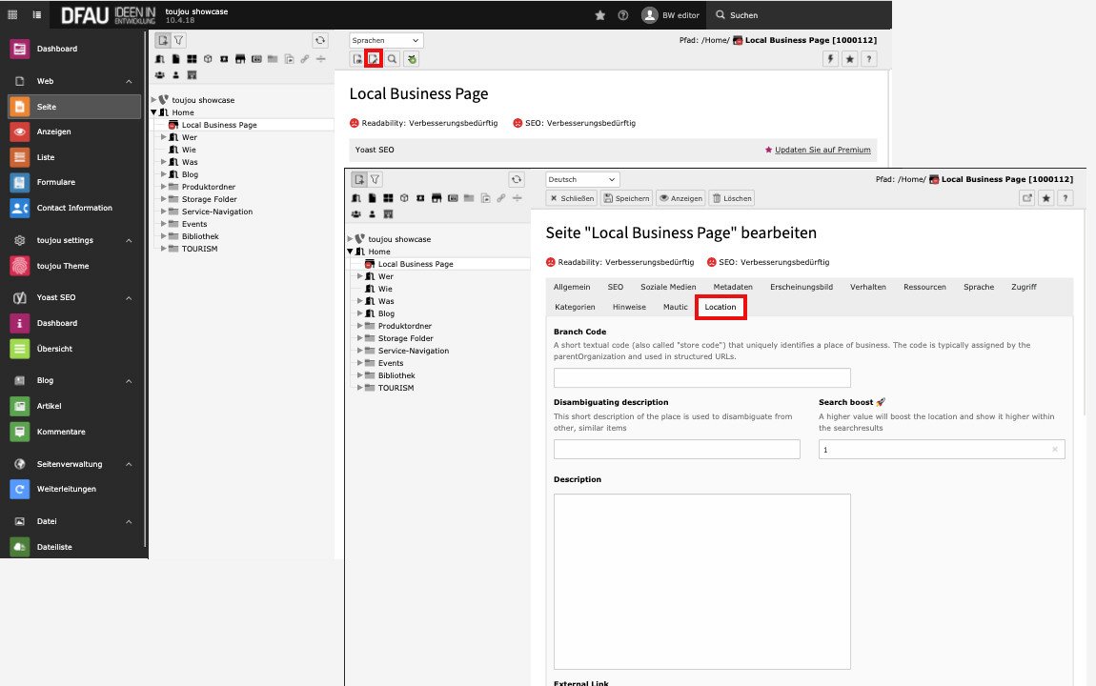Switch to the Location tab
This screenshot has height=686, width=1096.
721,307
